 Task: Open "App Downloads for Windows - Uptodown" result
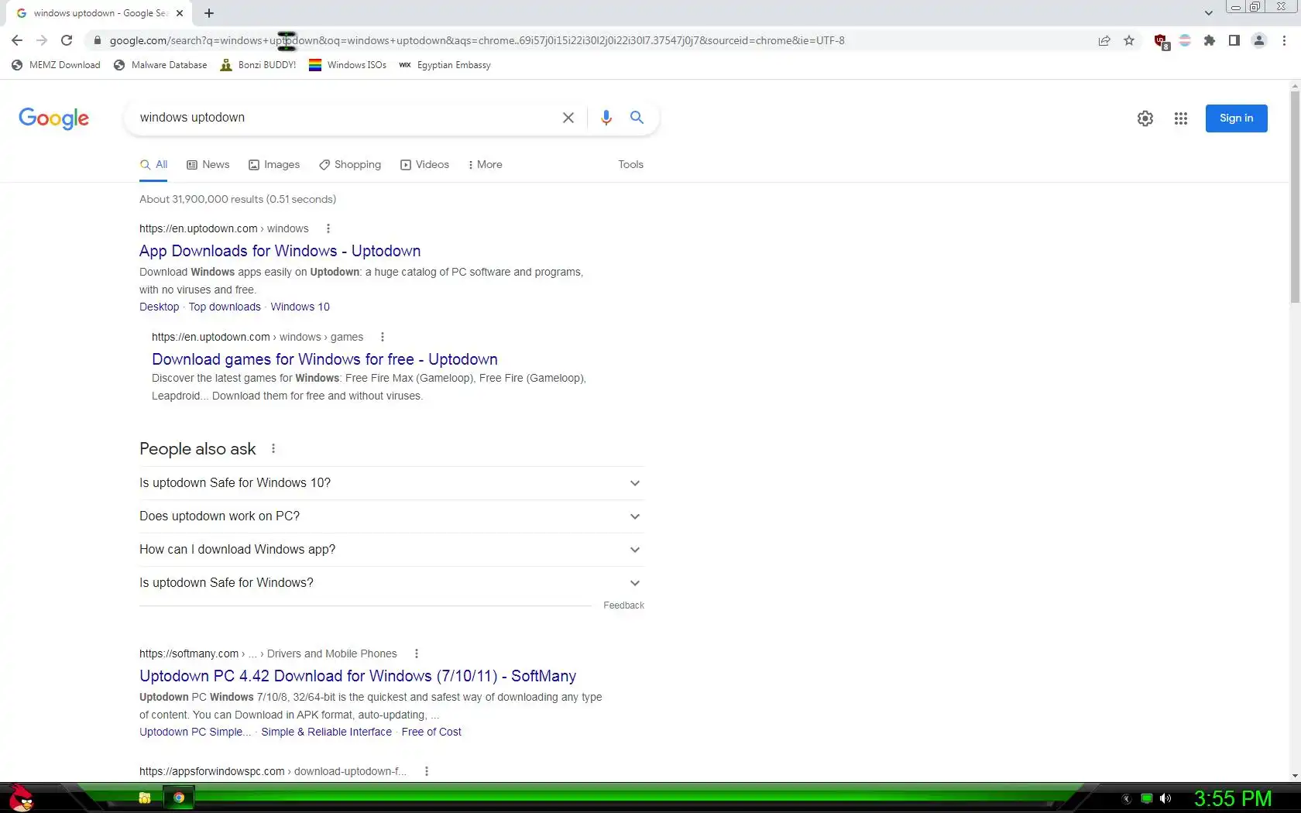pyautogui.click(x=280, y=251)
